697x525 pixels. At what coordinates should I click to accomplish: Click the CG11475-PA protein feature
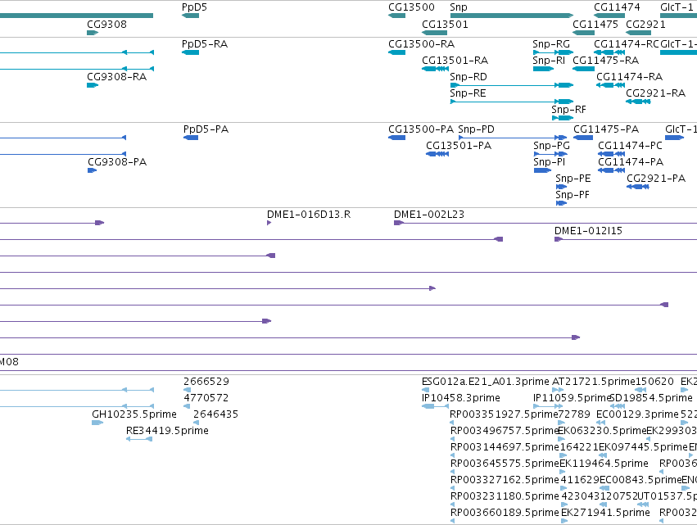583,138
